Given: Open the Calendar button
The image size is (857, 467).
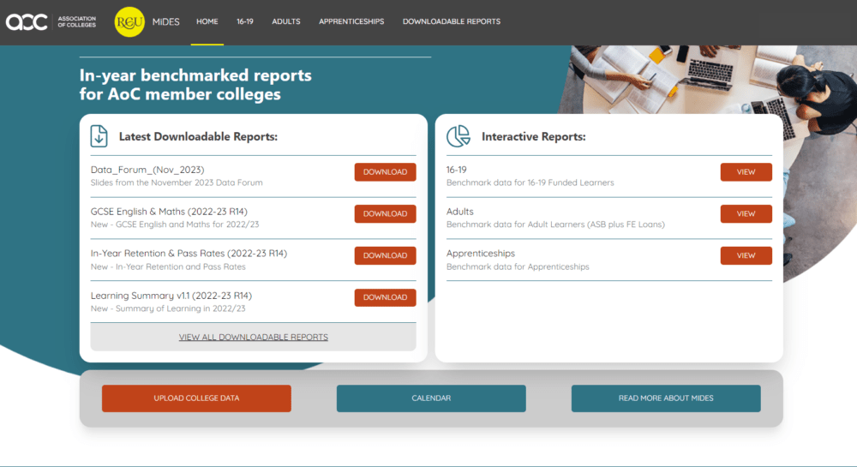Looking at the screenshot, I should tap(431, 398).
